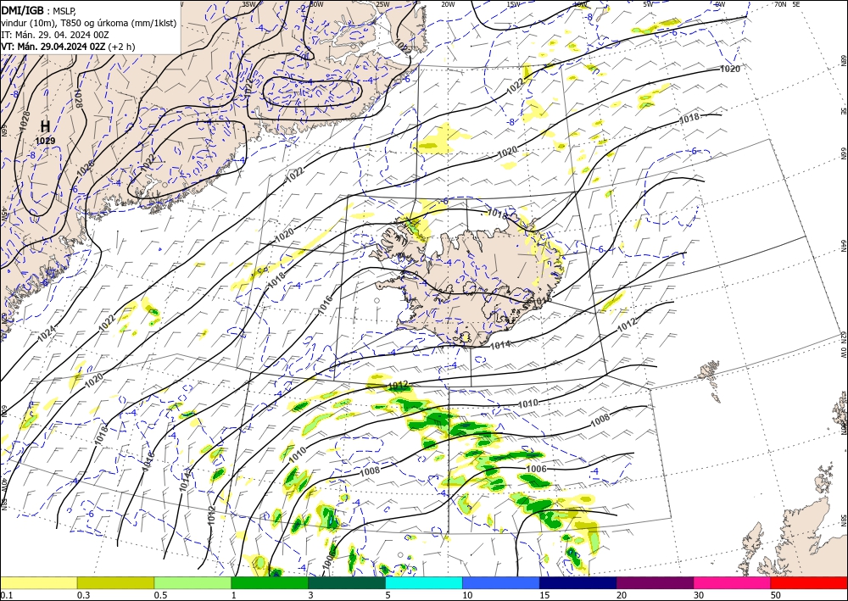Click the olive 0.3–0.5 mm legend swatch
Viewport: 848px width, 601px height.
coord(115,582)
